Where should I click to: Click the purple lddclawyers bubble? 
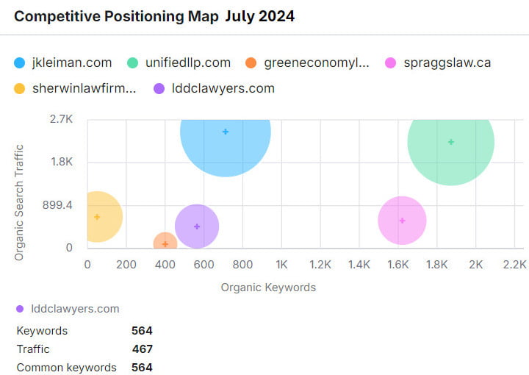tap(197, 226)
